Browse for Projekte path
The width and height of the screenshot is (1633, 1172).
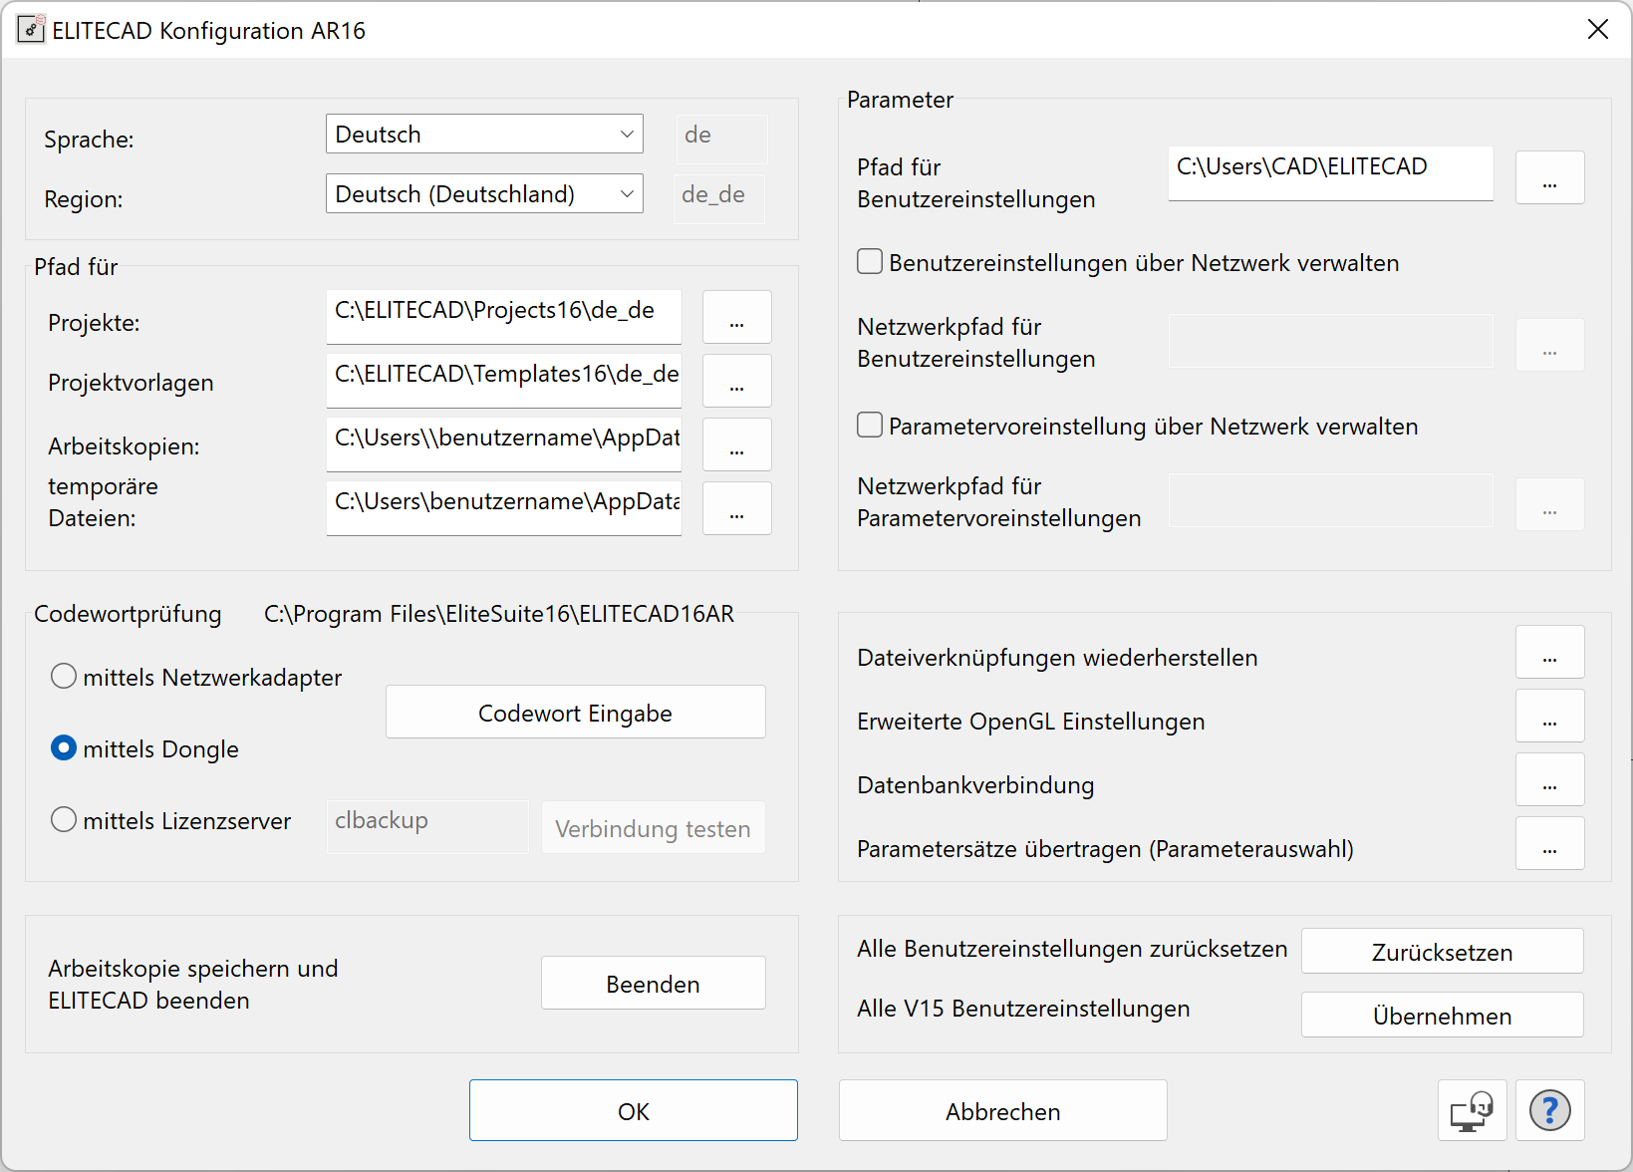pos(736,317)
